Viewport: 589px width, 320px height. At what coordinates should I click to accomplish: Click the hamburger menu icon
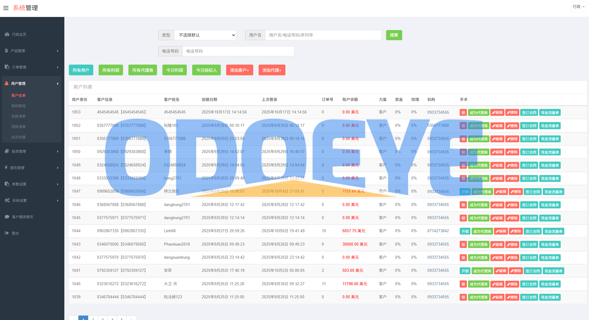coord(6,8)
